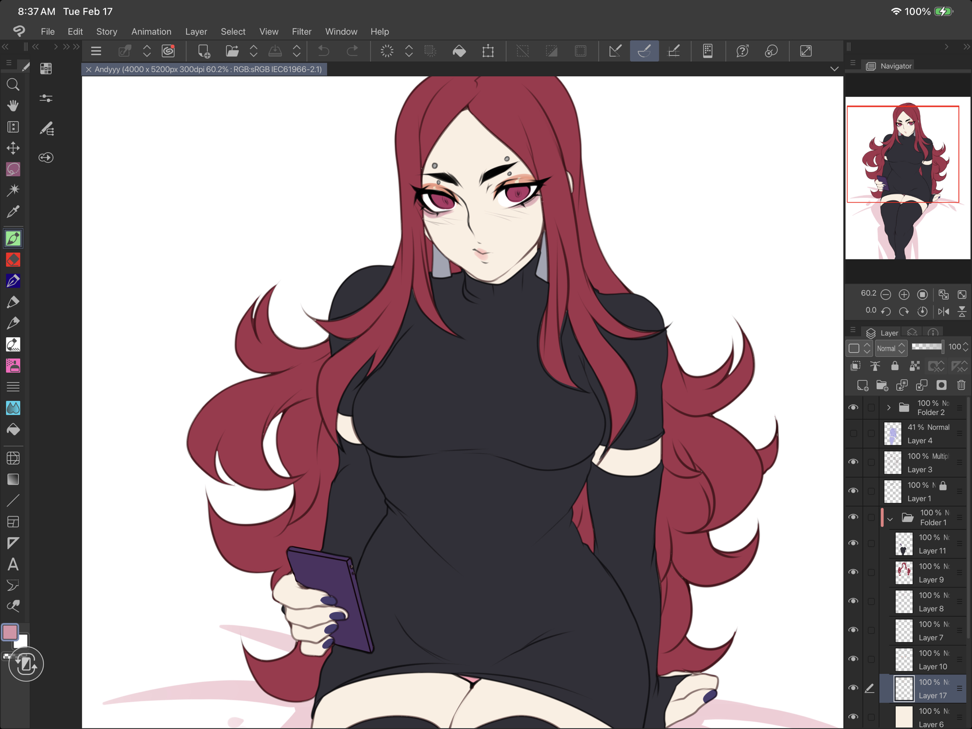Screen dimensions: 972x729
Task: Click the main drawing color swatch
Action: tap(10, 632)
